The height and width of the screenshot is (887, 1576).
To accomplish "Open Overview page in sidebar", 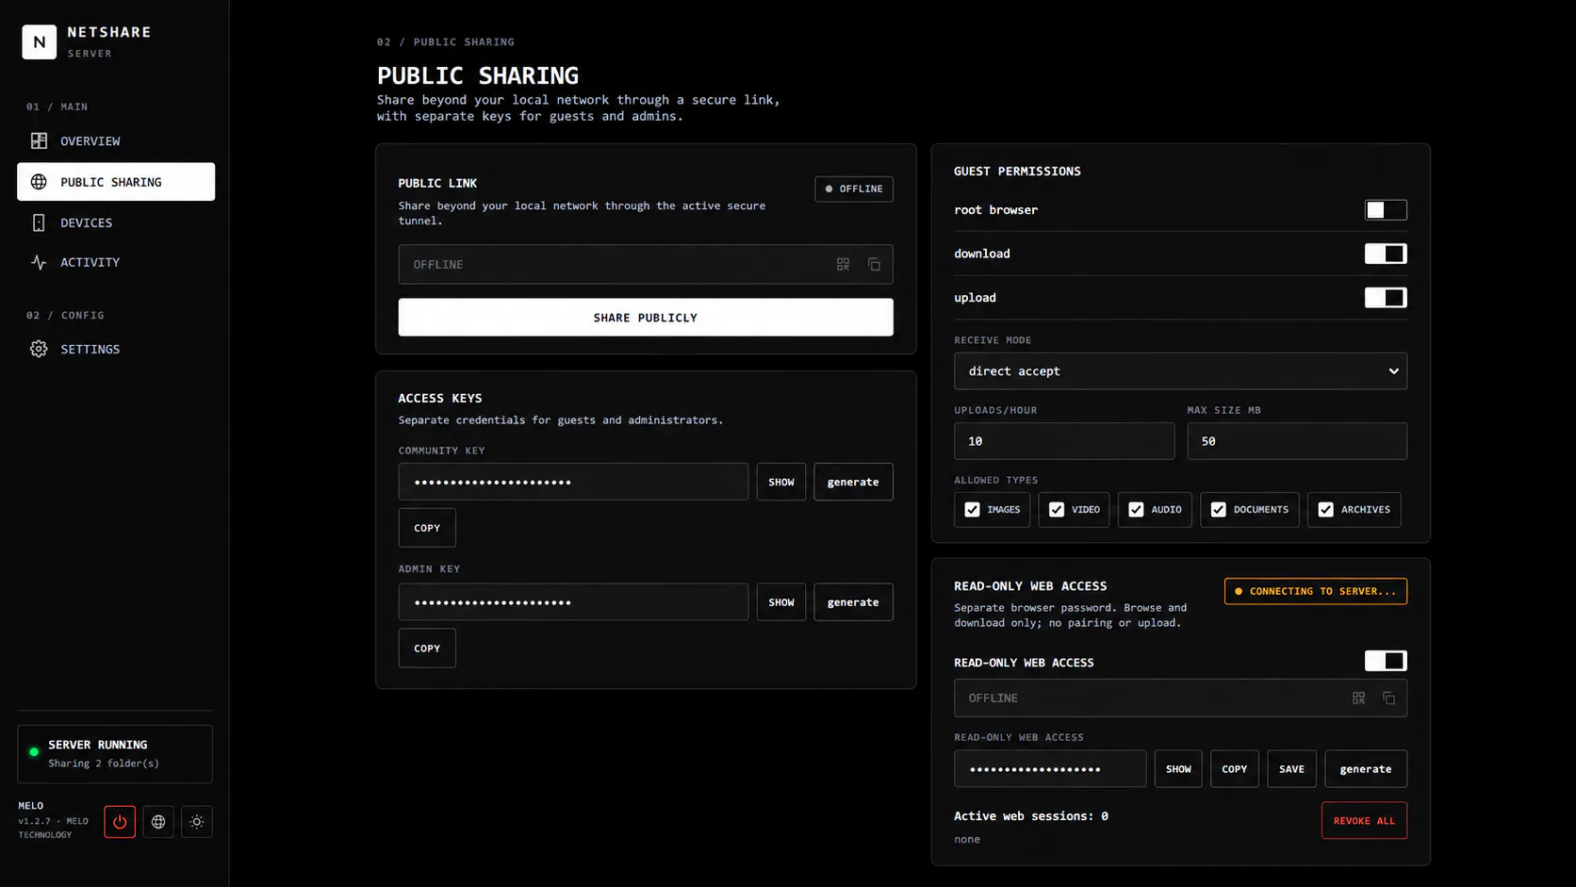I will pos(116,141).
